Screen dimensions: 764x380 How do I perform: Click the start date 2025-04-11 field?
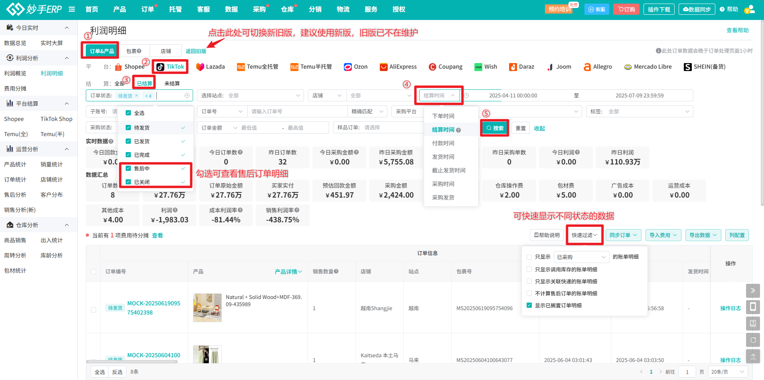[x=513, y=95]
